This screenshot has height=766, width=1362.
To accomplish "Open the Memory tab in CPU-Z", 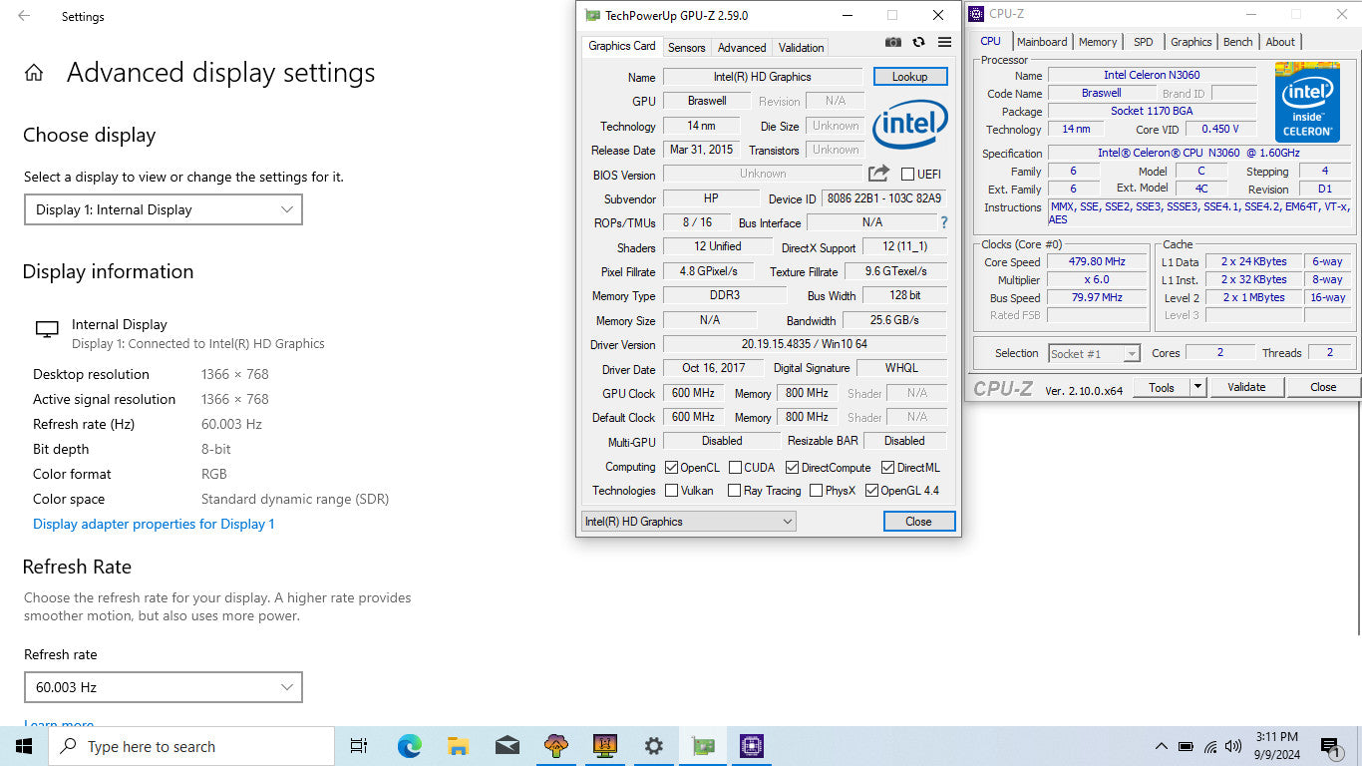I will (x=1098, y=42).
